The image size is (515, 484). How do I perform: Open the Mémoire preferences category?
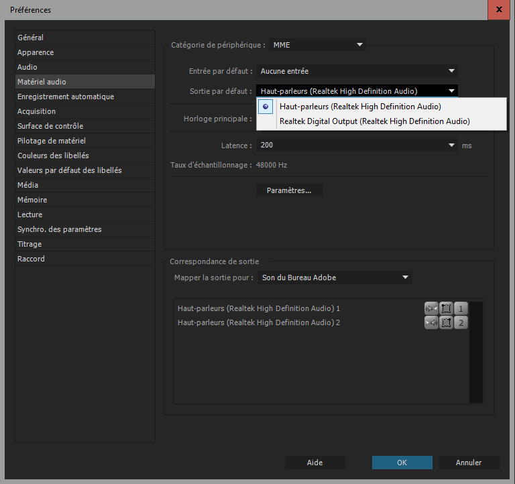[x=32, y=200]
